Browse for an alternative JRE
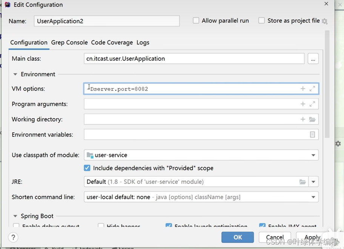344x249 pixels. [303, 181]
